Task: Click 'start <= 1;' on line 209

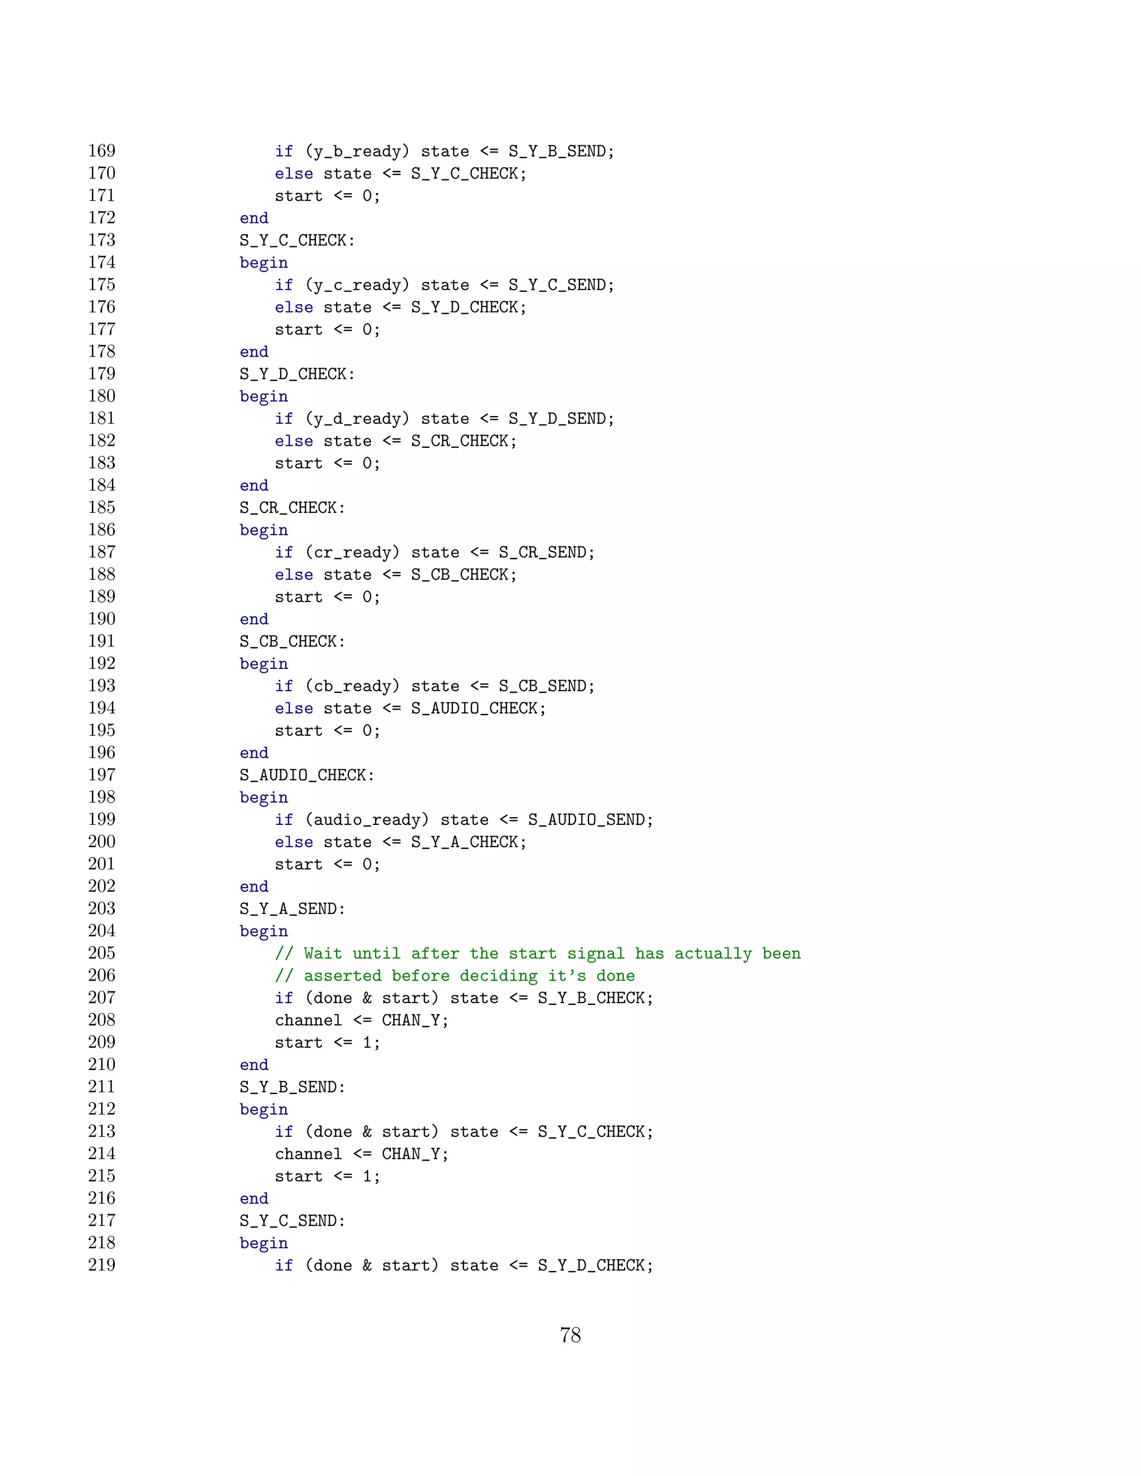Action: 327,1043
